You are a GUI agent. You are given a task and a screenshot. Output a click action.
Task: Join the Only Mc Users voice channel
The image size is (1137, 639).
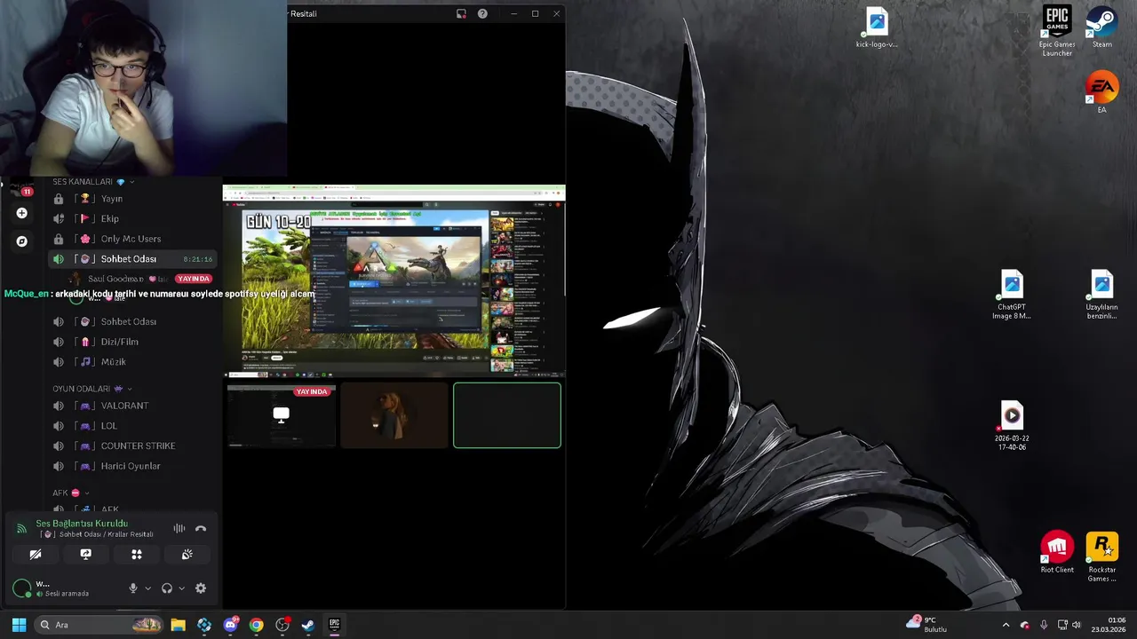133,239
